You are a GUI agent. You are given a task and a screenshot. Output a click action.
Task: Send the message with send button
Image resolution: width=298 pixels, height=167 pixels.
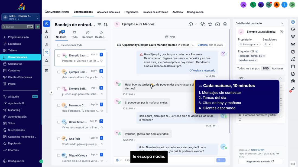click(x=219, y=160)
